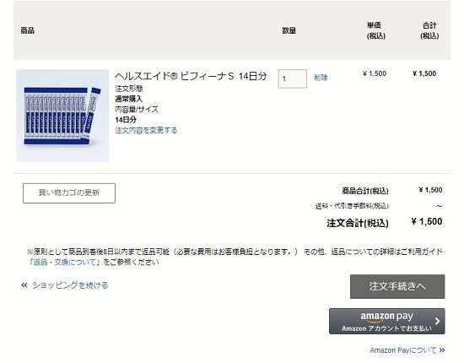Click the 買い物カゴの更新 button

pyautogui.click(x=69, y=193)
